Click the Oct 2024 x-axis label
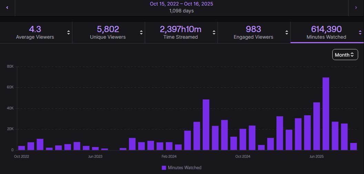The width and height of the screenshot is (364, 174). coord(243,156)
